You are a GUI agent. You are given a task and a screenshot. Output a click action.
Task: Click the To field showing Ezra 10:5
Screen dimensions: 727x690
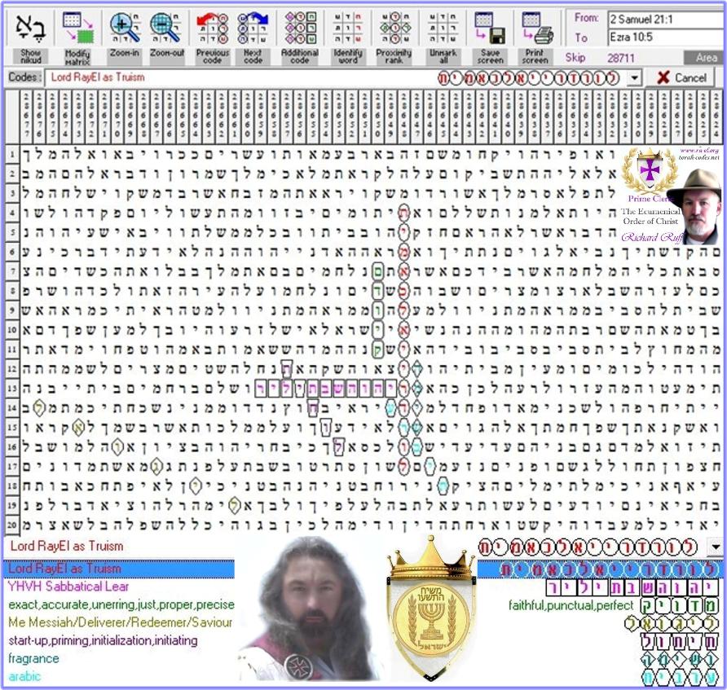(x=666, y=37)
